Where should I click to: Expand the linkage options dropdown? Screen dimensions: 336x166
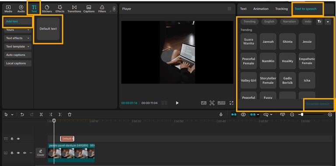(x=258, y=114)
